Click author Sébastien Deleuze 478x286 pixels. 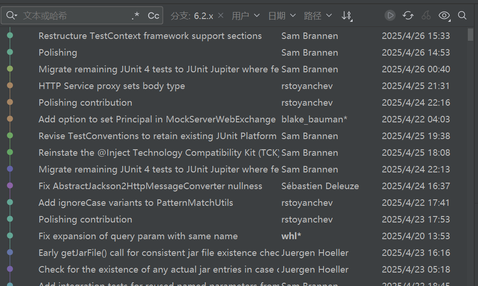(320, 186)
